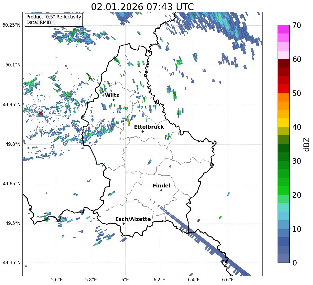Pick the pale pink swatch above 60 dBZ
This screenshot has height=285, width=313.
tap(283, 55)
